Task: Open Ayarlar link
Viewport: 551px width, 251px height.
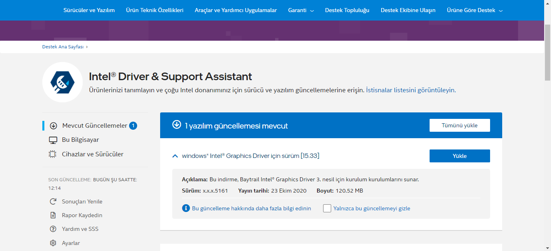Action: pos(71,243)
